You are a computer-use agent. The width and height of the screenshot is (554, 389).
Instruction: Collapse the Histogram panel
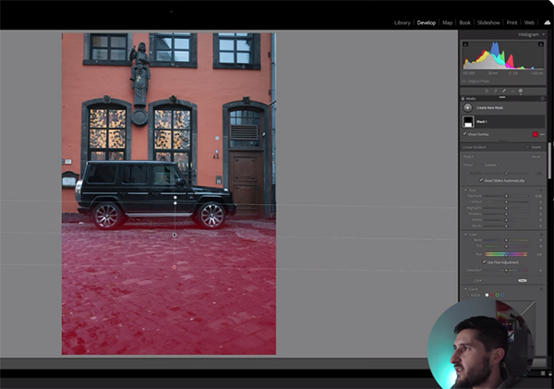tap(544, 34)
